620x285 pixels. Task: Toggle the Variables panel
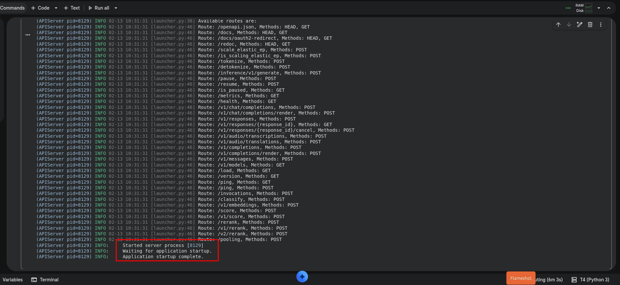click(13, 280)
